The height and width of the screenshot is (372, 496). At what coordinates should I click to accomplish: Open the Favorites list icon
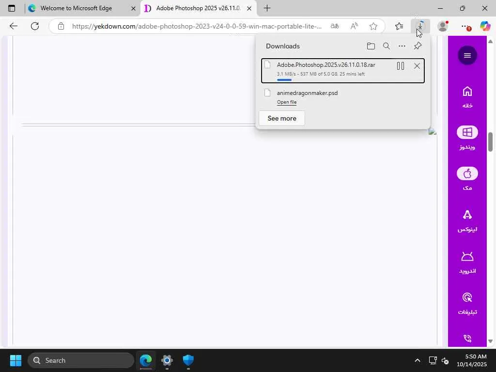(x=399, y=26)
